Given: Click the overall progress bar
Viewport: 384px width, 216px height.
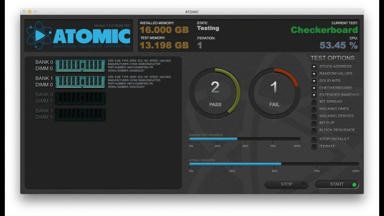Looking at the screenshot, I should [274, 164].
